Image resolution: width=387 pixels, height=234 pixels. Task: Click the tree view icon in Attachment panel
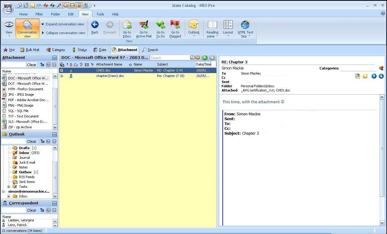pyautogui.click(x=42, y=65)
